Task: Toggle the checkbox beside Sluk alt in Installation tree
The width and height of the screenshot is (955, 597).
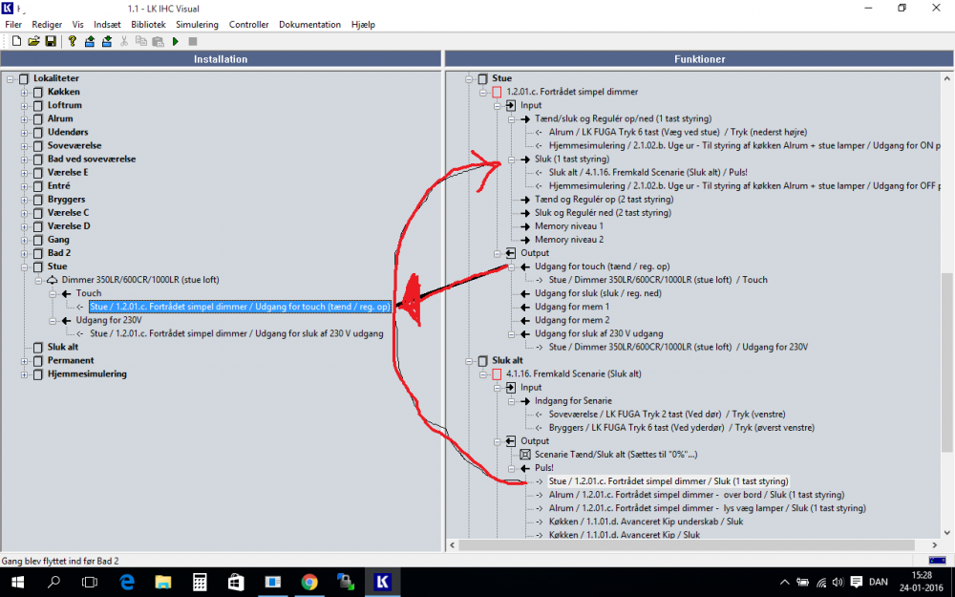Action: pos(38,348)
